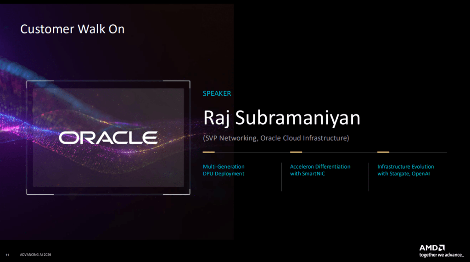Image resolution: width=470 pixels, height=262 pixels.
Task: Click the 'together we advance_' tagline
Action: point(442,255)
